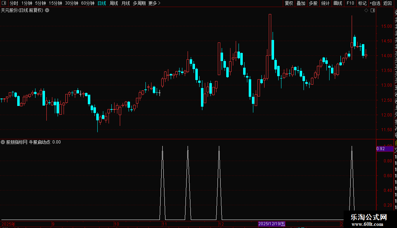Click the 15.00 price axis label
The height and width of the screenshot is (228, 397).
[386, 26]
